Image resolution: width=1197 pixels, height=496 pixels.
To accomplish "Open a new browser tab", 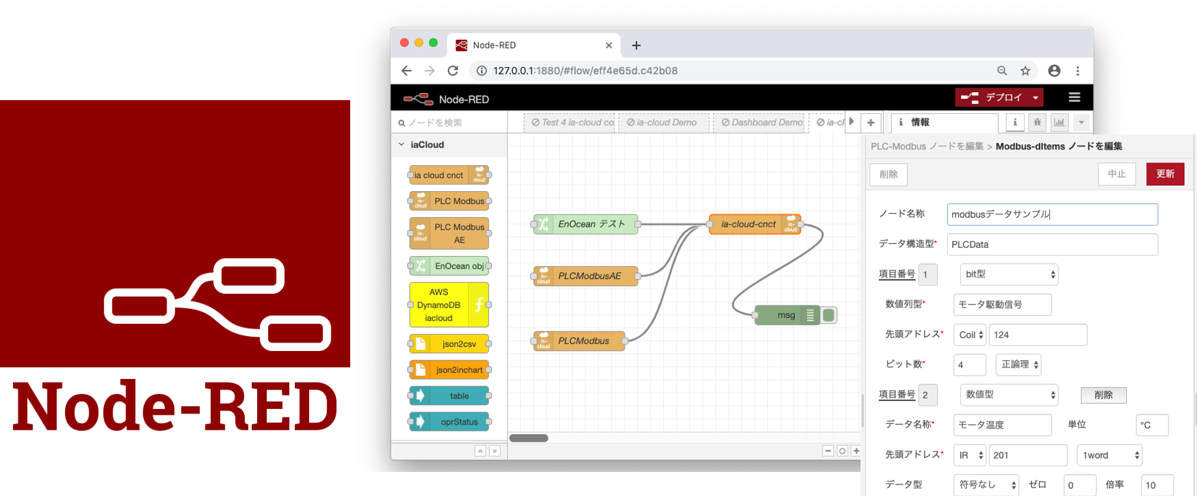I will [x=637, y=45].
